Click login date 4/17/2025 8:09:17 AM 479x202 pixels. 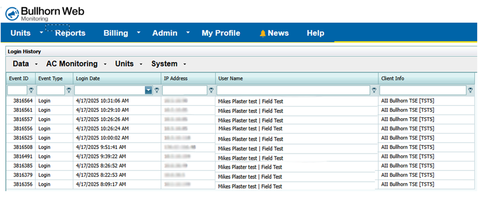101,184
